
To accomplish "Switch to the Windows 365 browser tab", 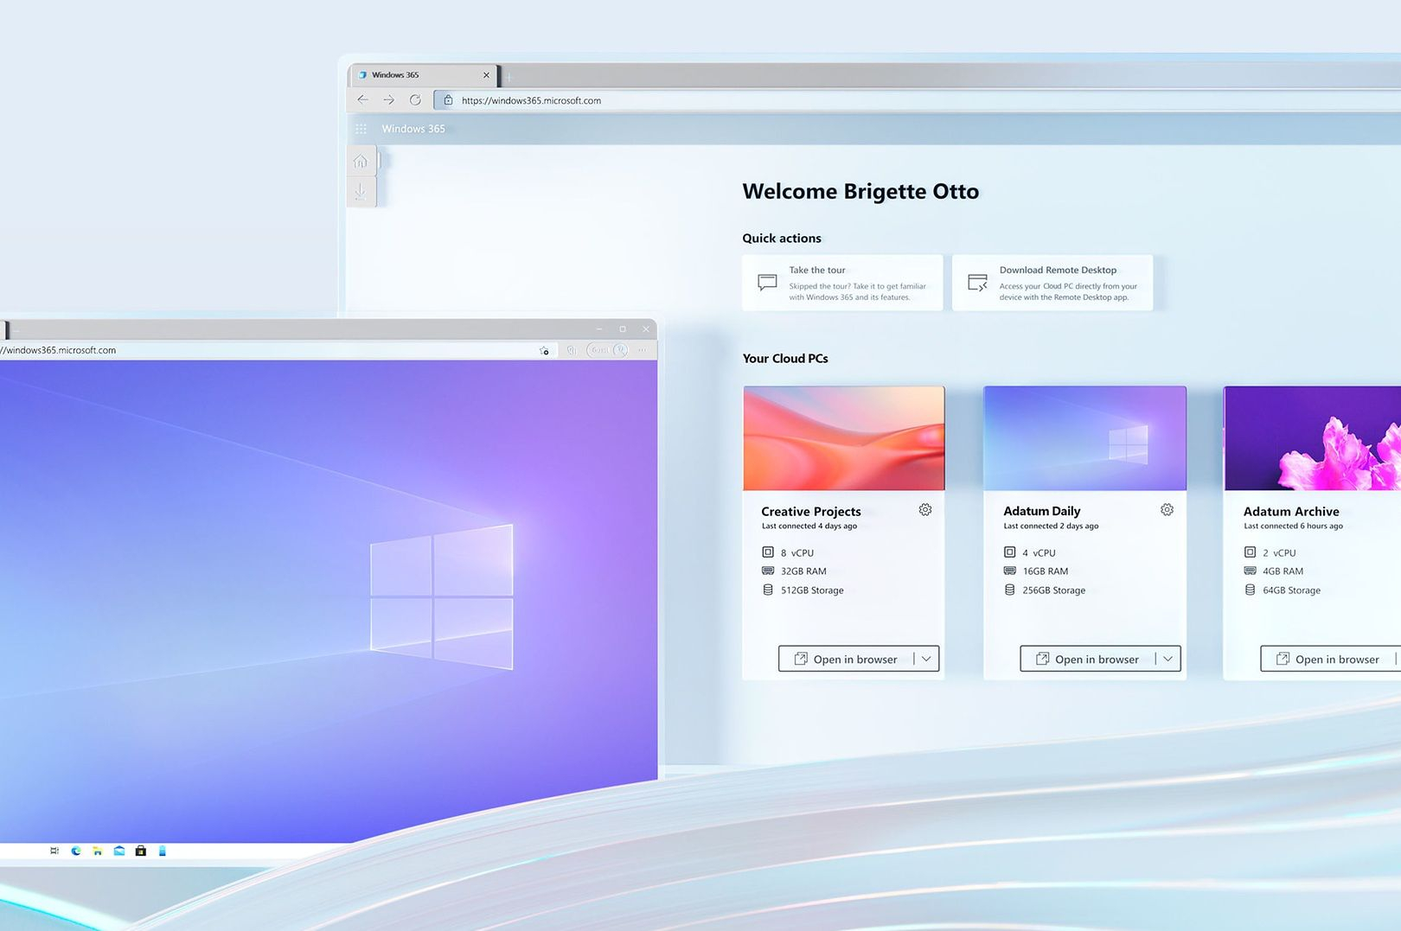I will [397, 74].
